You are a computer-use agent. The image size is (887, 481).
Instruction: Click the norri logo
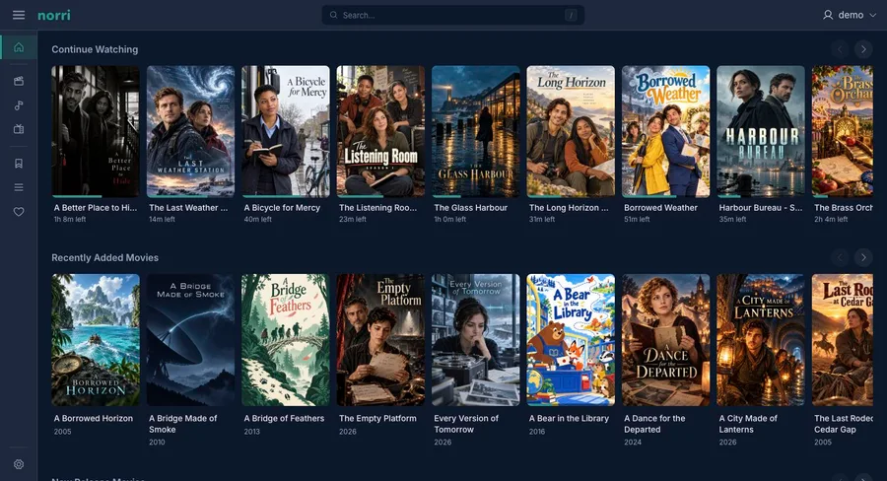54,16
